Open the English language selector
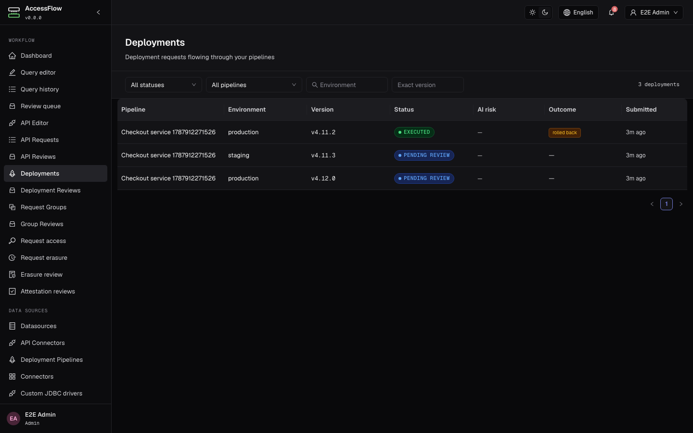The height and width of the screenshot is (433, 693). tap(578, 13)
